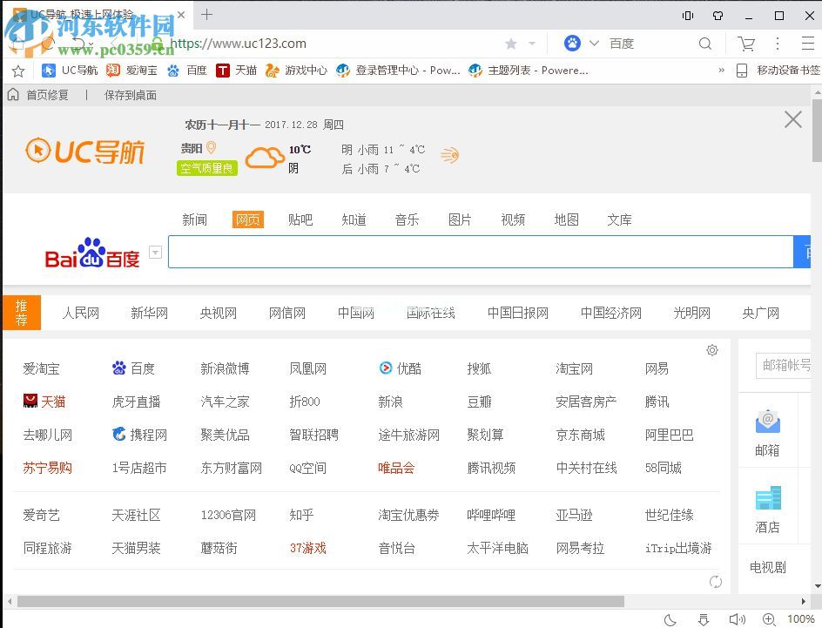Image resolution: width=822 pixels, height=628 pixels.
Task: Open 人民网 in recommended row
Action: [81, 313]
